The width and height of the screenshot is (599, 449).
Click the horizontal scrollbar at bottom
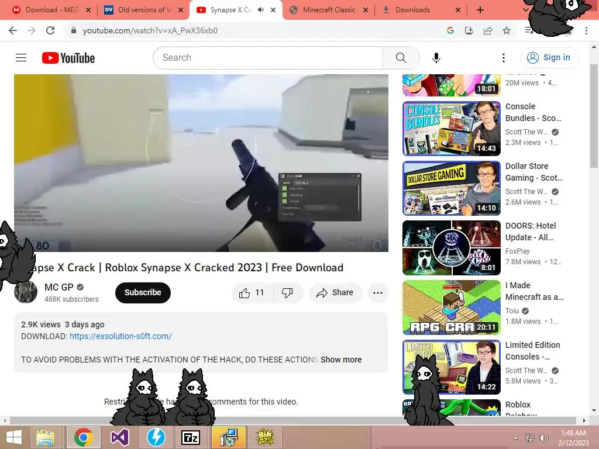pos(292,420)
